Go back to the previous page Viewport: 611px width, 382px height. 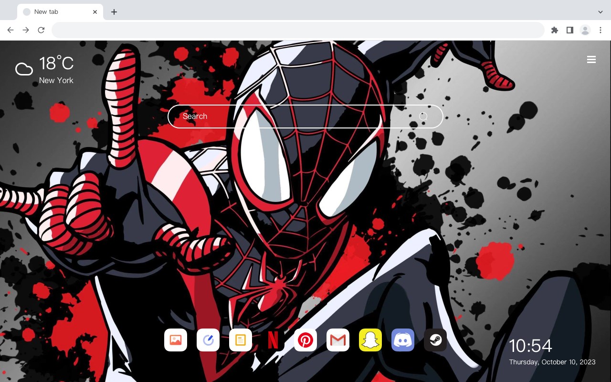click(11, 30)
